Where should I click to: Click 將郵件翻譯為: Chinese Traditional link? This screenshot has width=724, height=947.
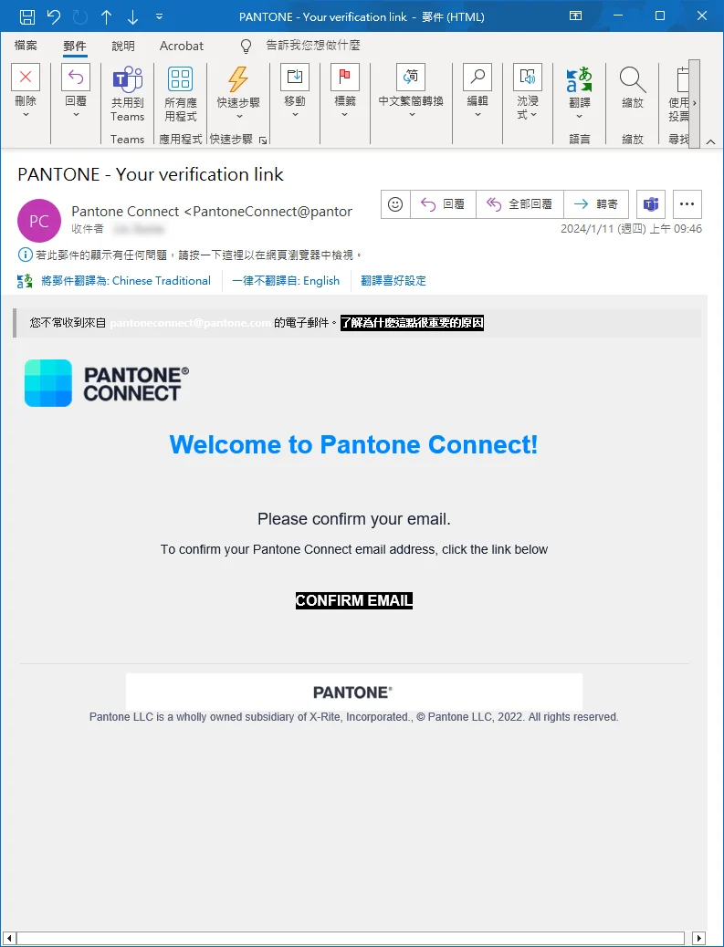[126, 281]
